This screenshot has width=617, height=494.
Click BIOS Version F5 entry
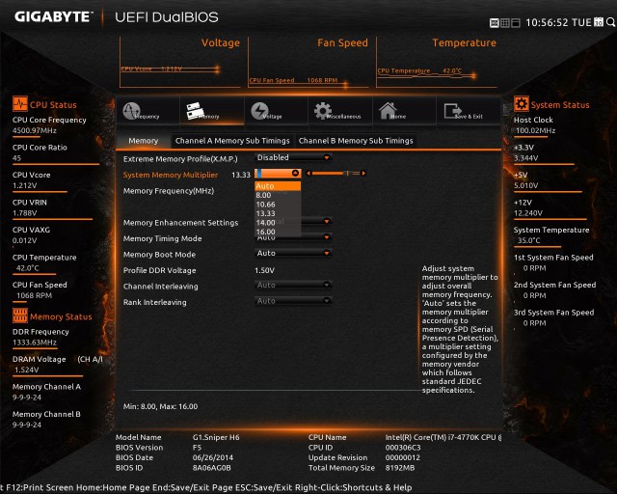pyautogui.click(x=197, y=448)
